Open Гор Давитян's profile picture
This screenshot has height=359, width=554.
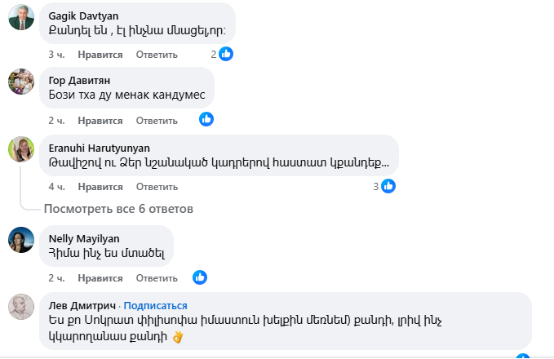pos(20,82)
